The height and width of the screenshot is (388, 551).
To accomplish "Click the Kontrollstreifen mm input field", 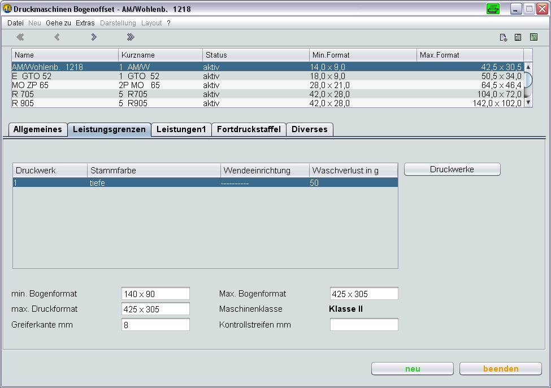I will 364,324.
